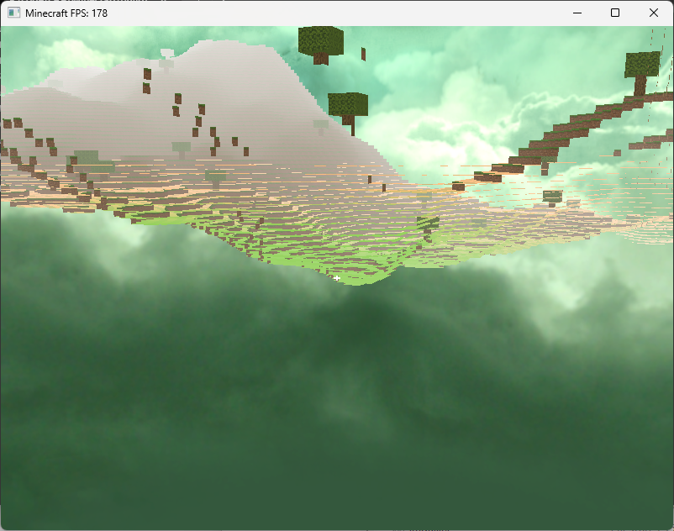Click the leaf block of the top-center tree
The image size is (674, 531).
pos(321,39)
